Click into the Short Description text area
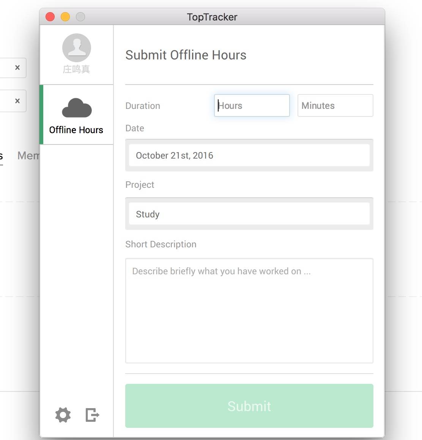Image resolution: width=422 pixels, height=440 pixels. 249,311
